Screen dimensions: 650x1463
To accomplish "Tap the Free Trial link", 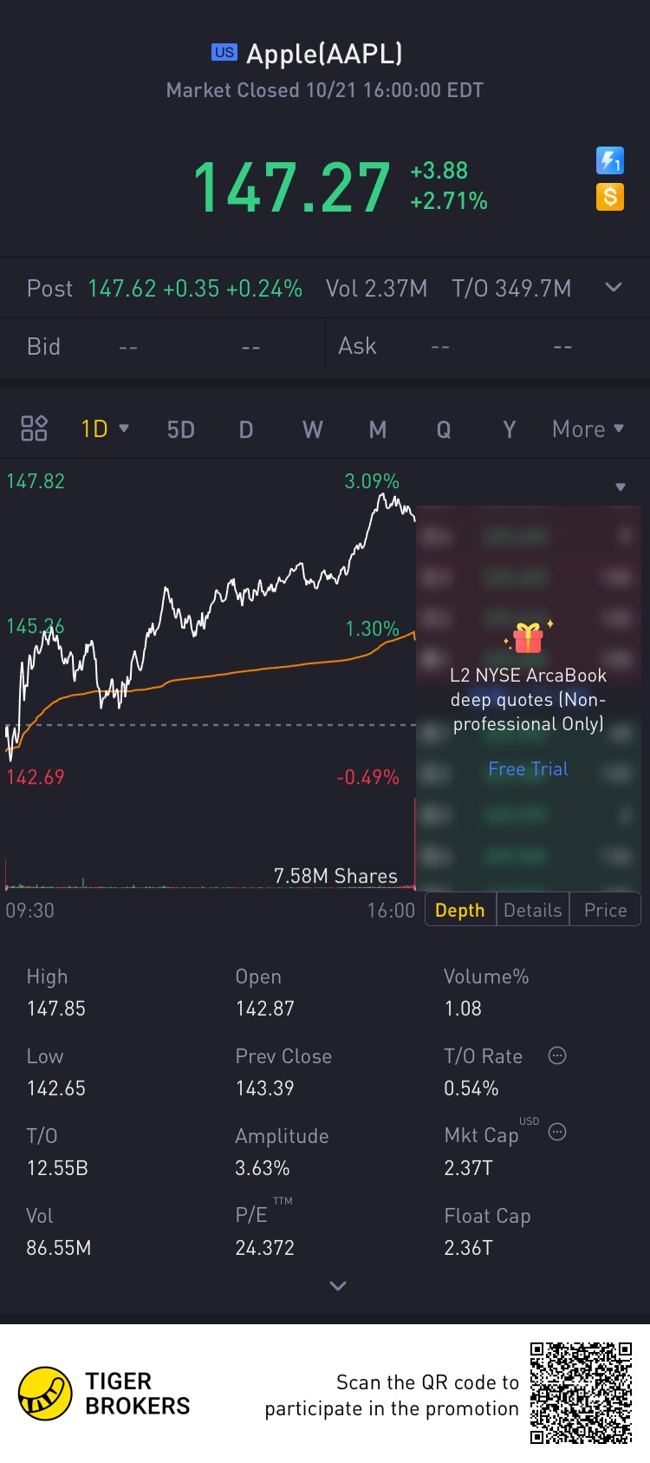I will pos(528,769).
